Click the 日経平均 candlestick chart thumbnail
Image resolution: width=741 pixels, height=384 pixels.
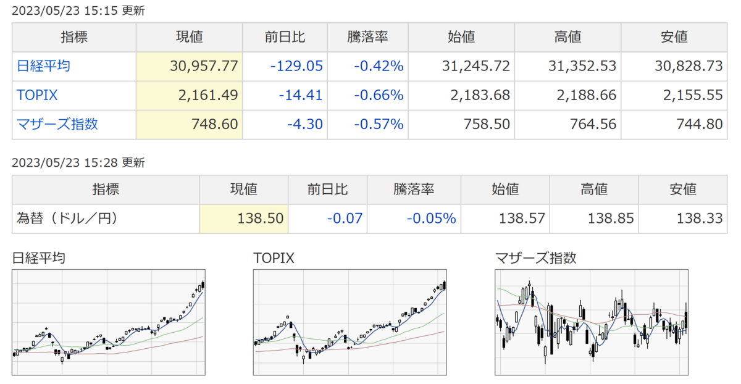pos(109,322)
